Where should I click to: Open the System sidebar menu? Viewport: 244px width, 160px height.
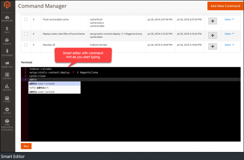click(x=7, y=111)
